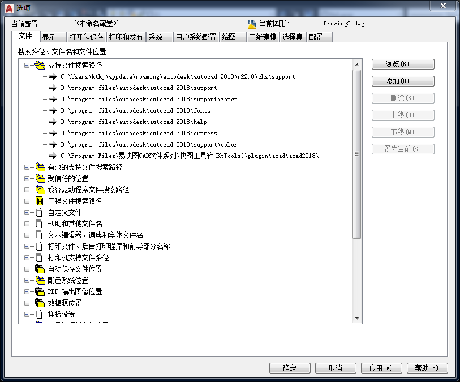The width and height of the screenshot is (460, 382).
Task: Go to the 三维建模 tab
Action: (263, 37)
